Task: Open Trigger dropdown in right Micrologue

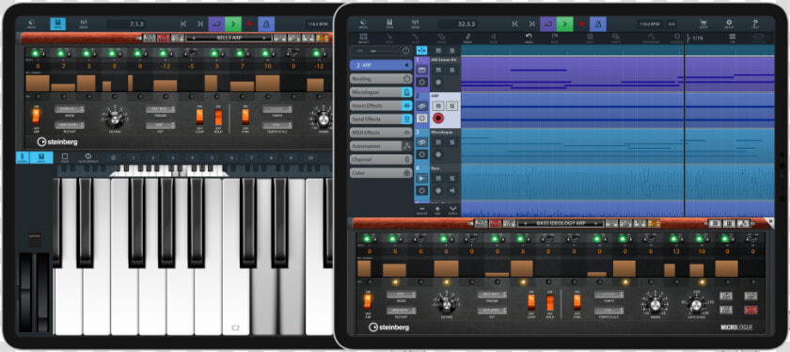Action: click(492, 295)
